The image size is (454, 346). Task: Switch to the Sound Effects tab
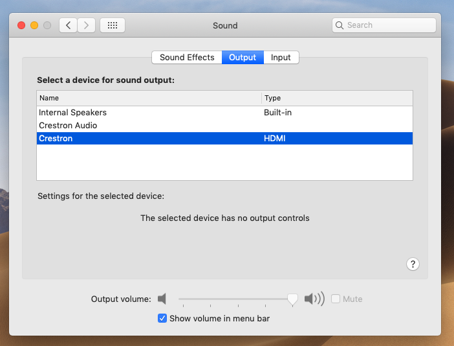click(187, 57)
